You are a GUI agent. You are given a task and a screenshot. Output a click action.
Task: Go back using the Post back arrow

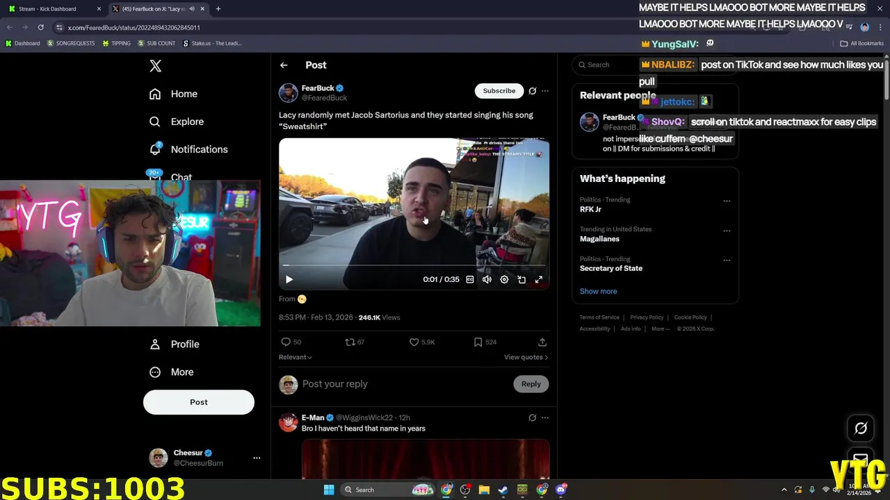[x=284, y=65]
